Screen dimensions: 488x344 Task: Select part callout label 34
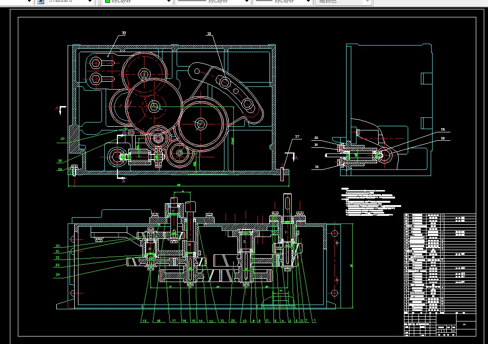point(58,275)
